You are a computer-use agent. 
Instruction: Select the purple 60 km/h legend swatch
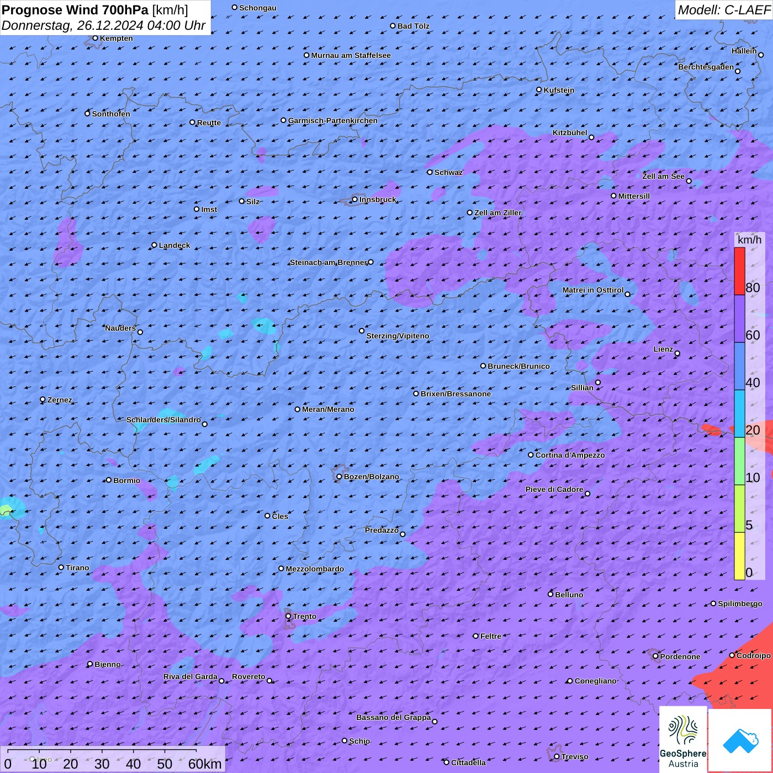click(739, 319)
